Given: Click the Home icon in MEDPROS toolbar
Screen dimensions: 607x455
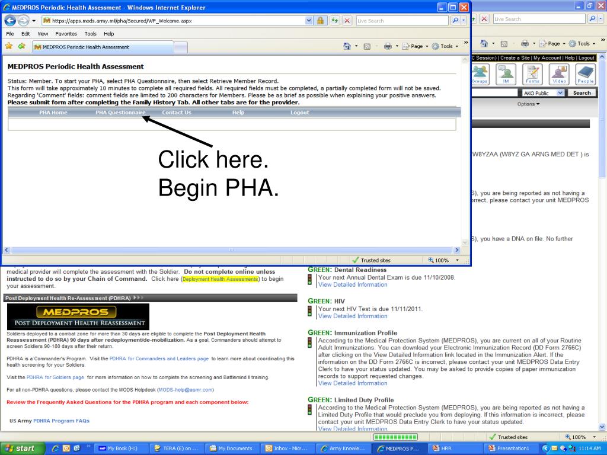Looking at the screenshot, I should coord(347,46).
